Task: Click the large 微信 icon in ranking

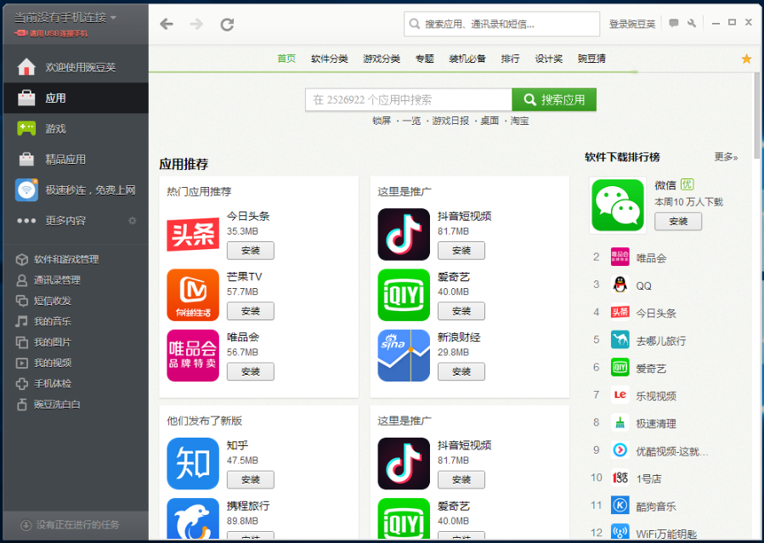Action: (x=618, y=205)
